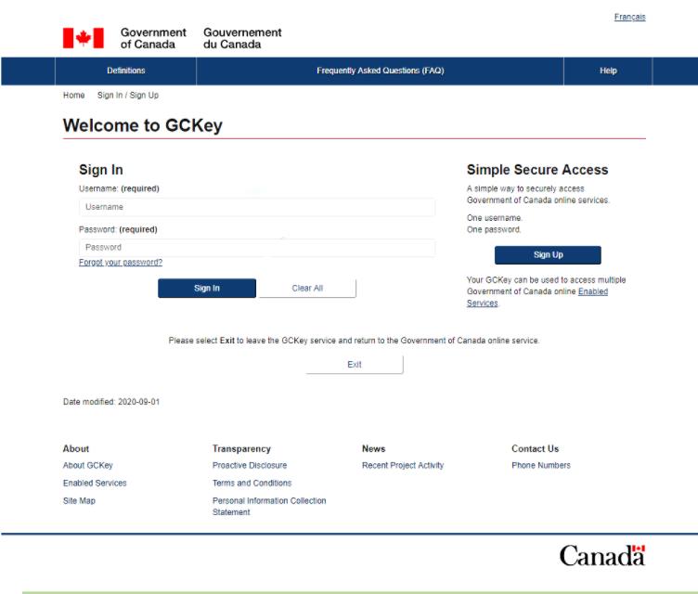The height and width of the screenshot is (594, 698).
Task: Open About GCKey footer link
Action: (87, 465)
